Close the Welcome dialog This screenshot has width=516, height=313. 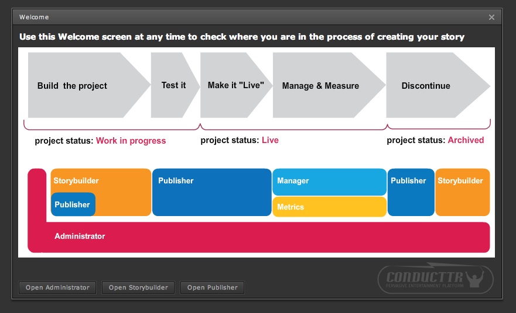[x=491, y=17]
